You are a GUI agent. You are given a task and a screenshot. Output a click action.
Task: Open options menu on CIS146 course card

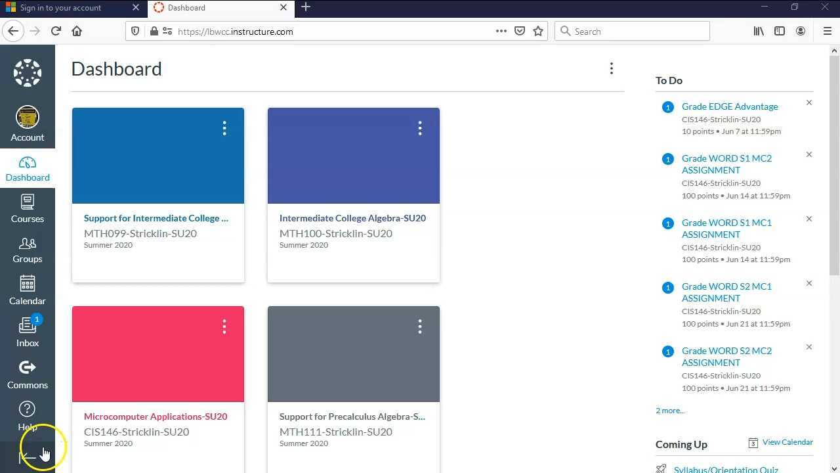[x=224, y=327]
